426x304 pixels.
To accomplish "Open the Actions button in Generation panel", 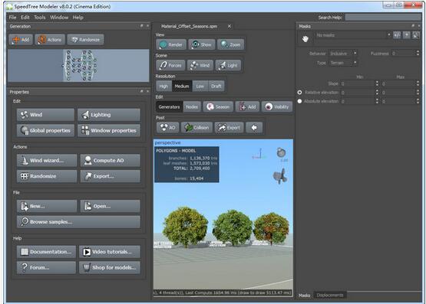I will 50,40.
